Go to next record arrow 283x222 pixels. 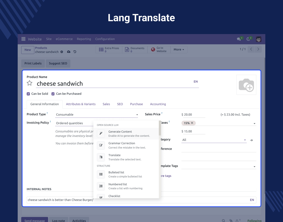click(x=258, y=49)
